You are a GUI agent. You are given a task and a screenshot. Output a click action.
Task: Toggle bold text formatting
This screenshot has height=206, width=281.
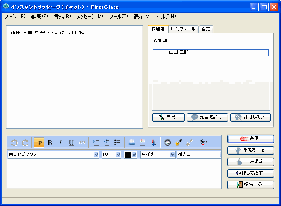click(50, 143)
